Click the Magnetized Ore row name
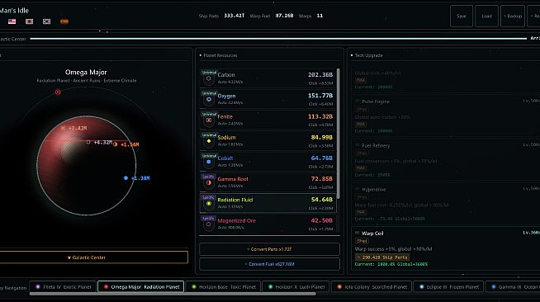The width and height of the screenshot is (540, 302). pyautogui.click(x=237, y=220)
